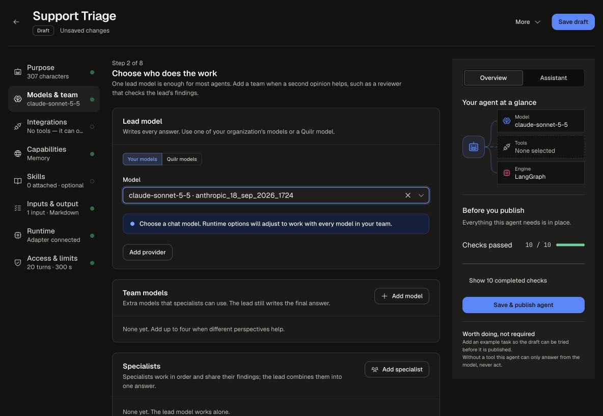Click the Add specialist button
The height and width of the screenshot is (416, 603).
point(397,370)
